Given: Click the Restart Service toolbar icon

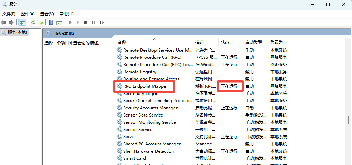Looking at the screenshot, I should (x=102, y=23).
